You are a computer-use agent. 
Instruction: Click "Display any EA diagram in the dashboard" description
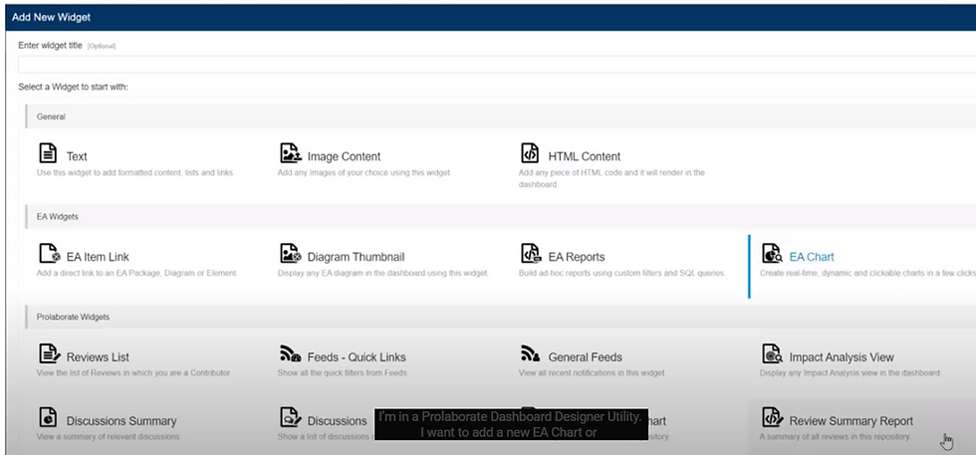382,273
